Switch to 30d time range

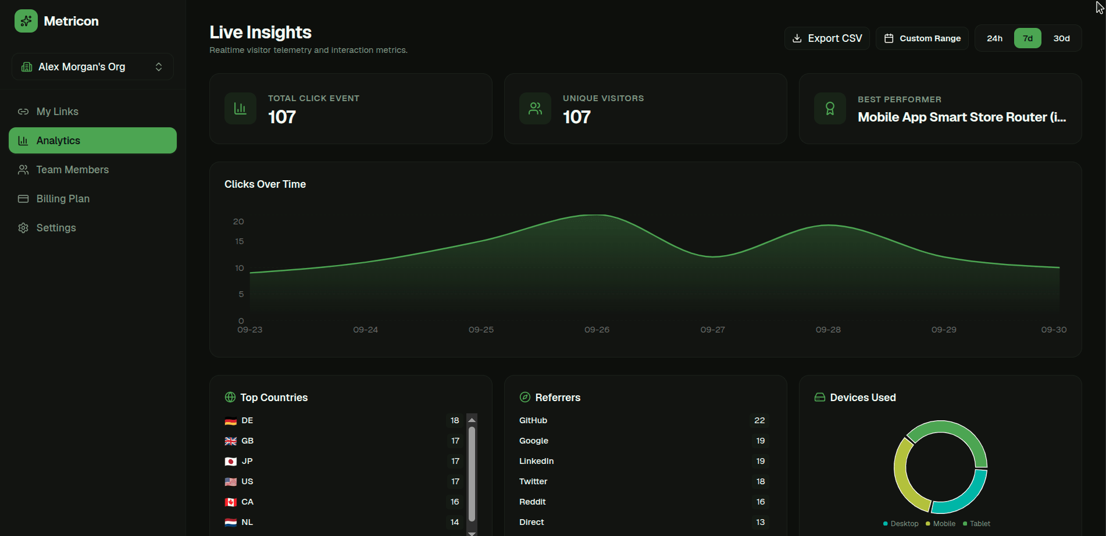[1061, 38]
